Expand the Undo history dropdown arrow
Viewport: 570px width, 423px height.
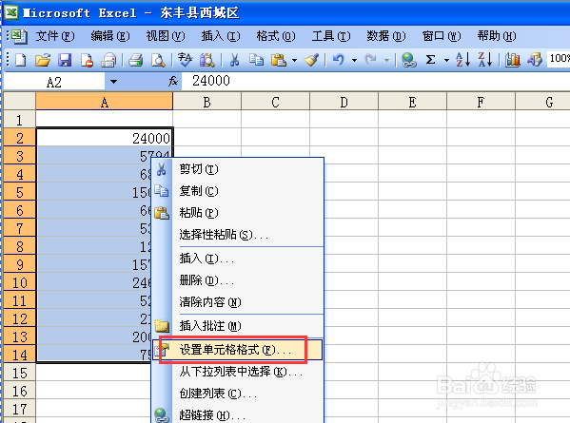click(354, 60)
